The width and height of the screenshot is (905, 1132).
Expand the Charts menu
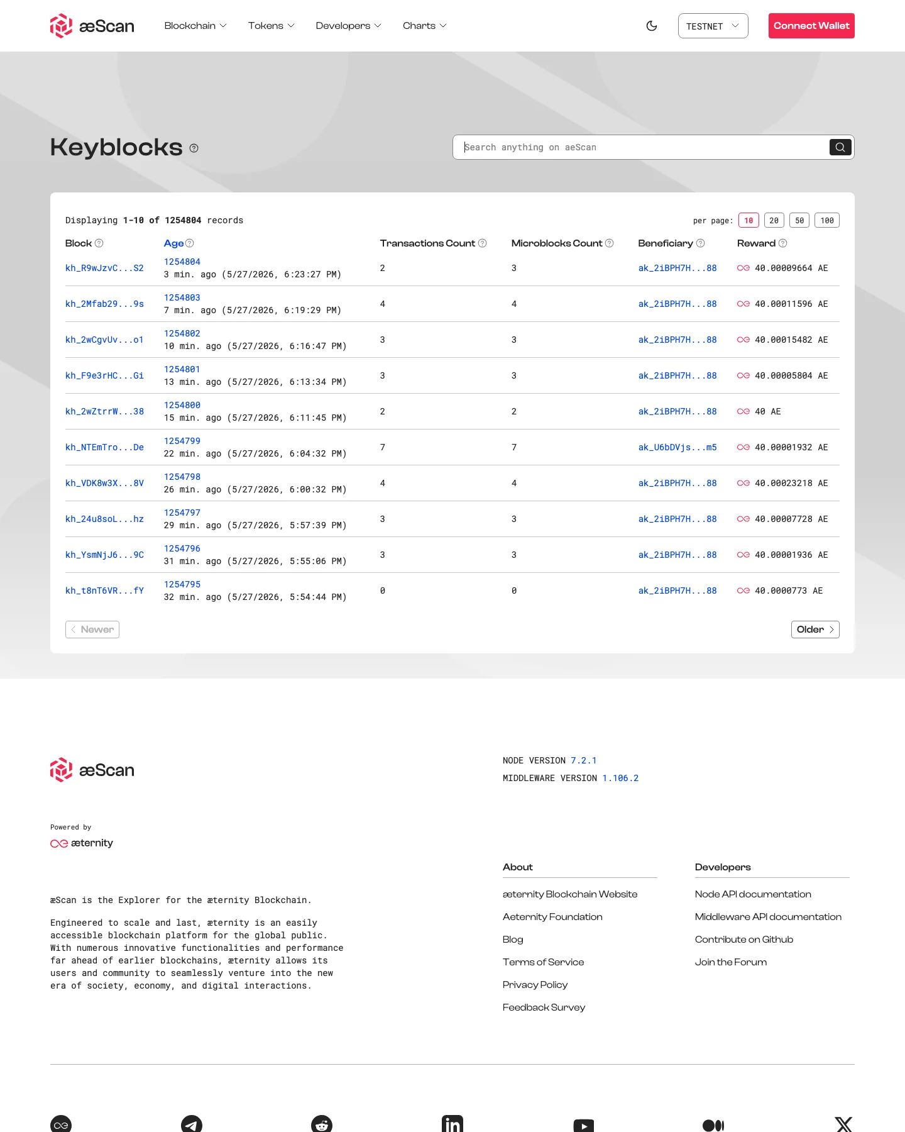pos(425,26)
